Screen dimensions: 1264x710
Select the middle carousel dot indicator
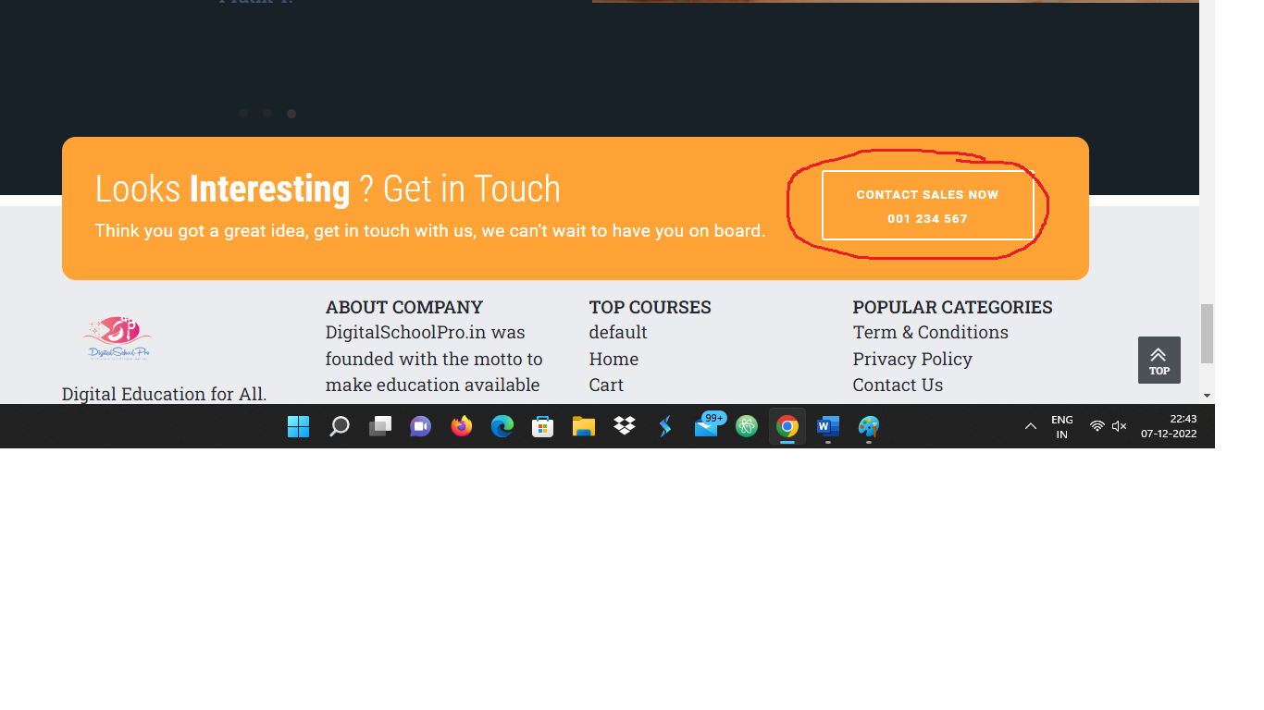267,114
